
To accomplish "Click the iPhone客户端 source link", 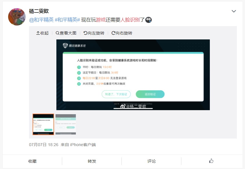I will click(x=83, y=145).
